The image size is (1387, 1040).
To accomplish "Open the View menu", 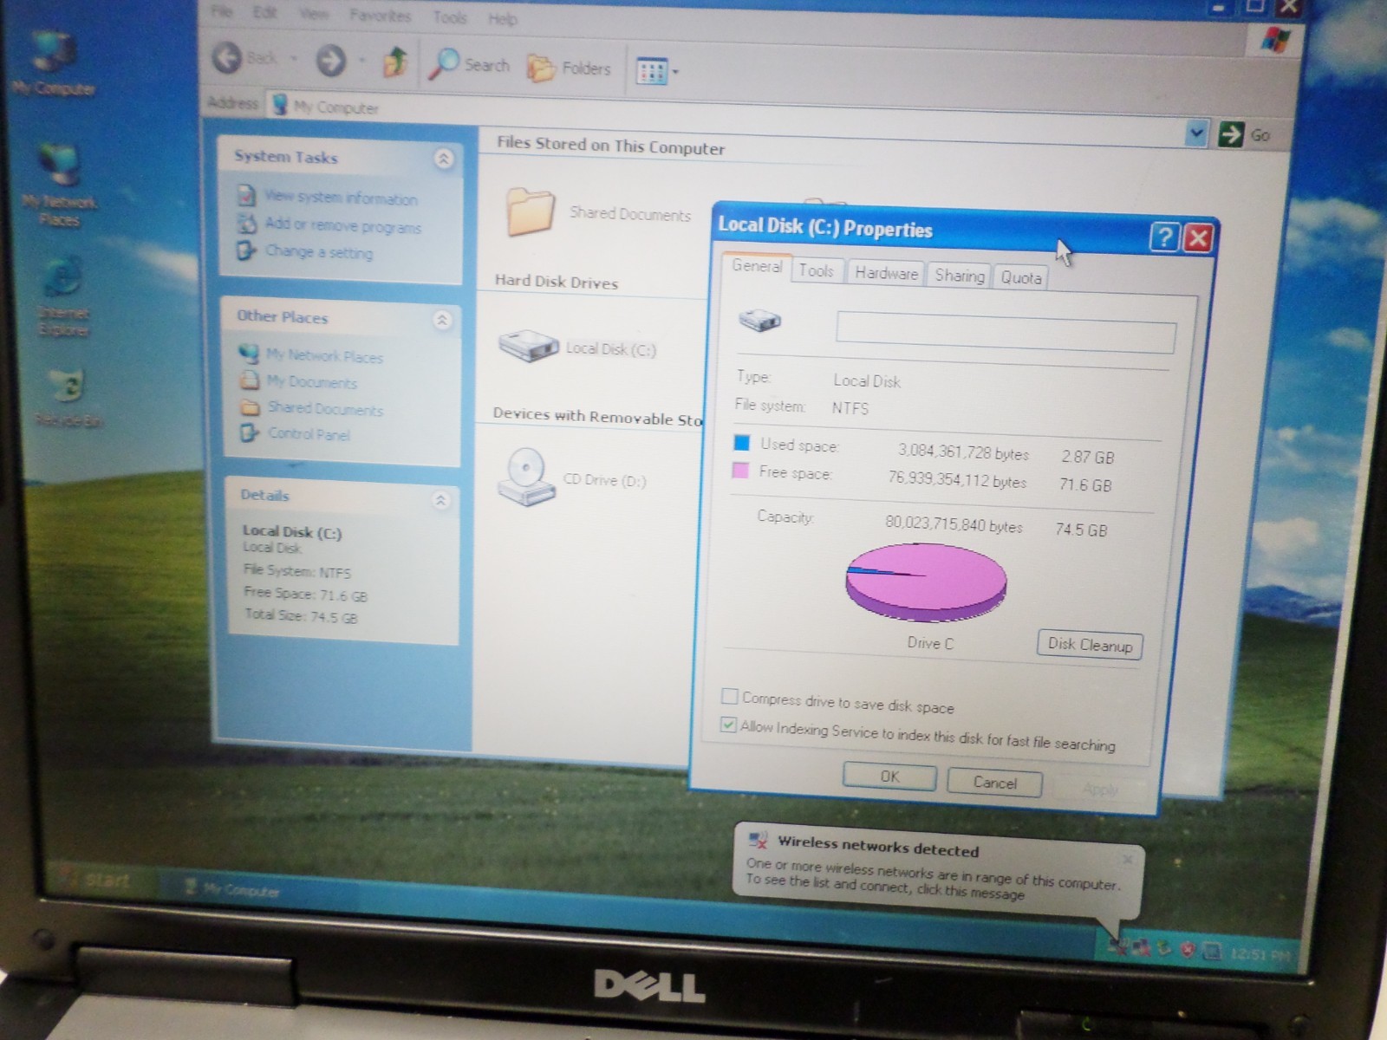I will 313,13.
